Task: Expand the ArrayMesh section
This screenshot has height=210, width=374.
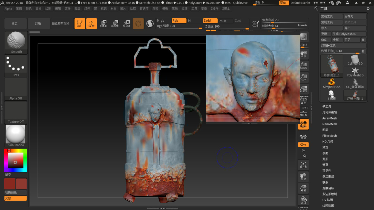Action: (330, 118)
